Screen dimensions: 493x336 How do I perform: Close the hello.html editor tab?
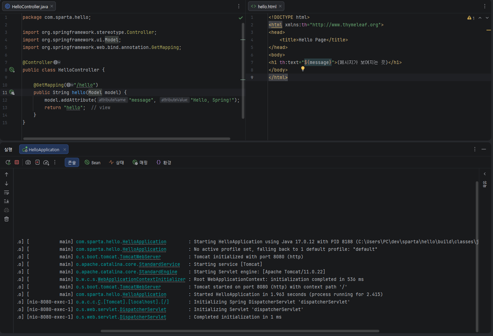pyautogui.click(x=280, y=6)
